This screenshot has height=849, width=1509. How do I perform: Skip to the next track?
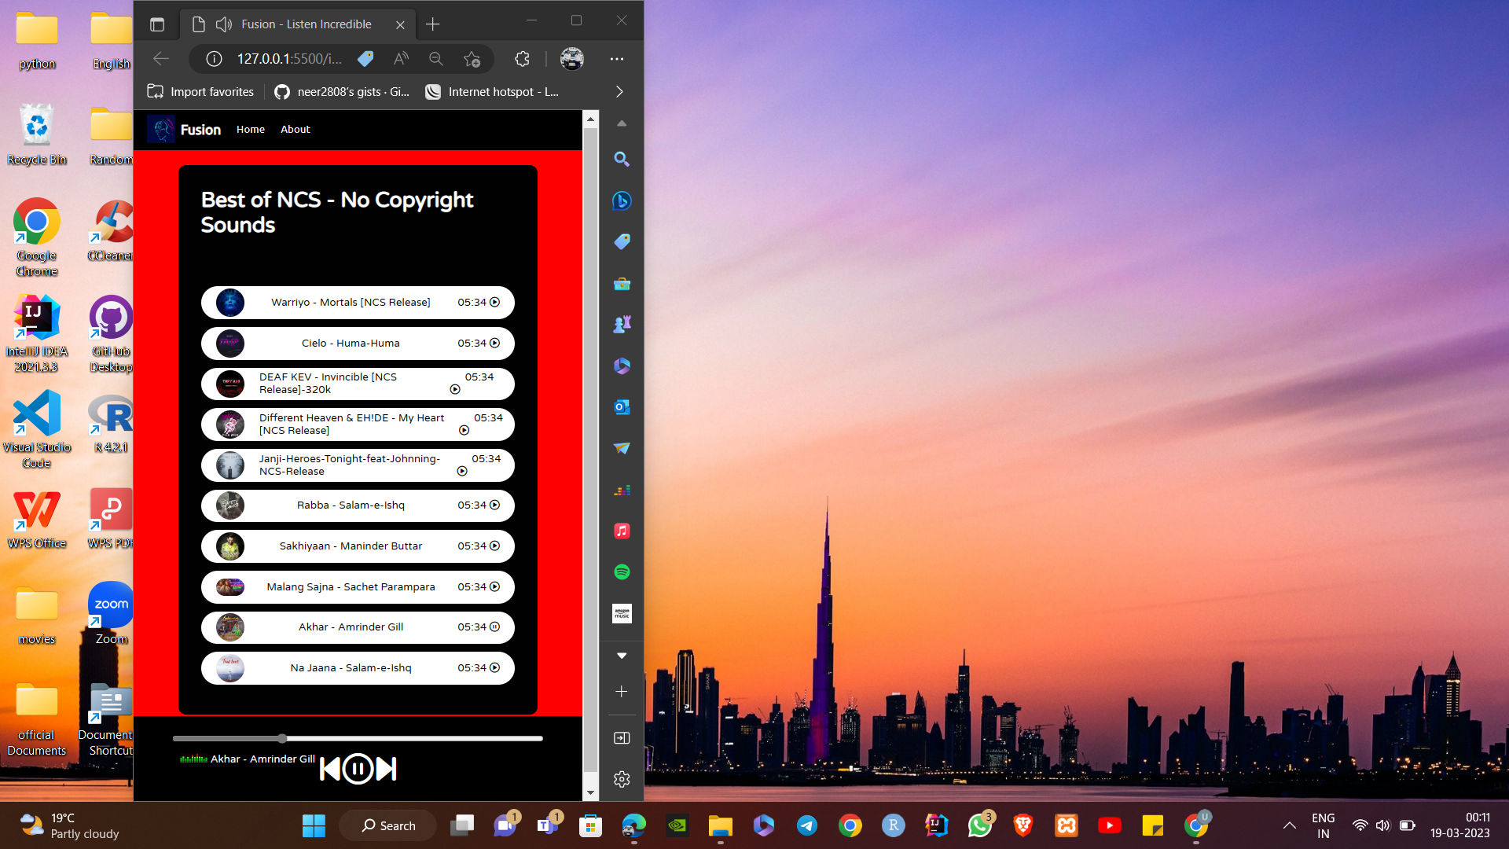click(386, 769)
